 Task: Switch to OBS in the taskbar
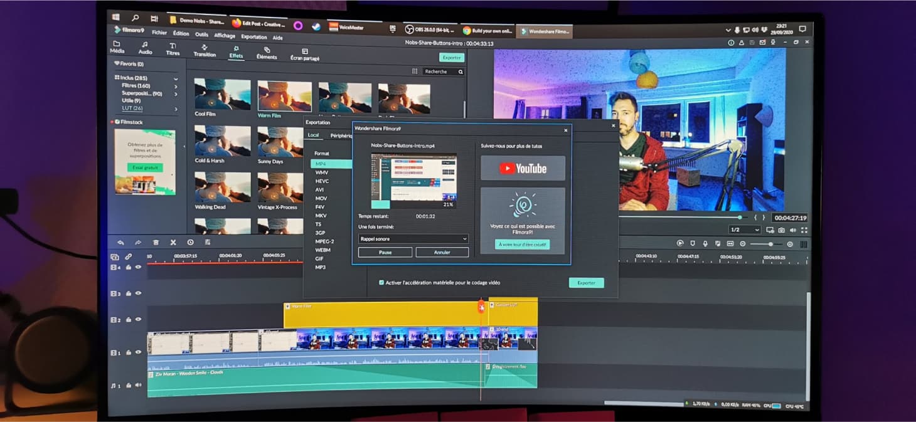(x=430, y=29)
